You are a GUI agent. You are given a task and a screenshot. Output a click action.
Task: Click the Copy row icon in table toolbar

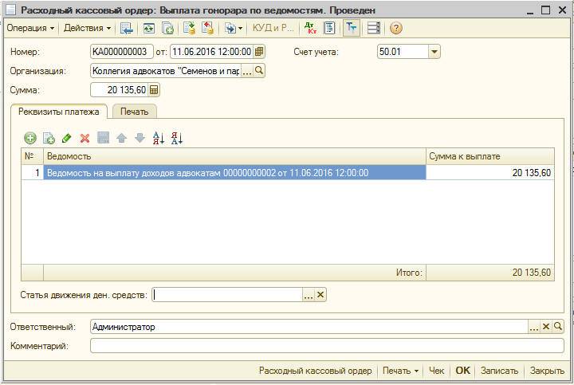48,138
